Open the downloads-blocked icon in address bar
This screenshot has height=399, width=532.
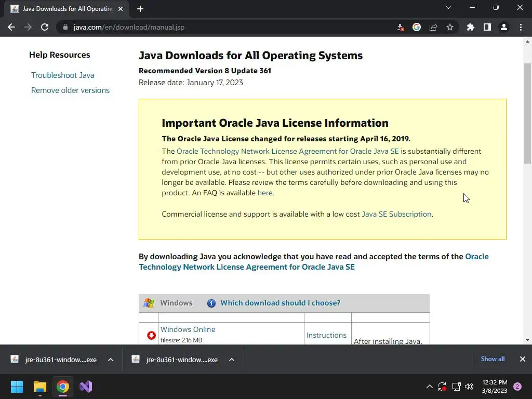pos(401,27)
